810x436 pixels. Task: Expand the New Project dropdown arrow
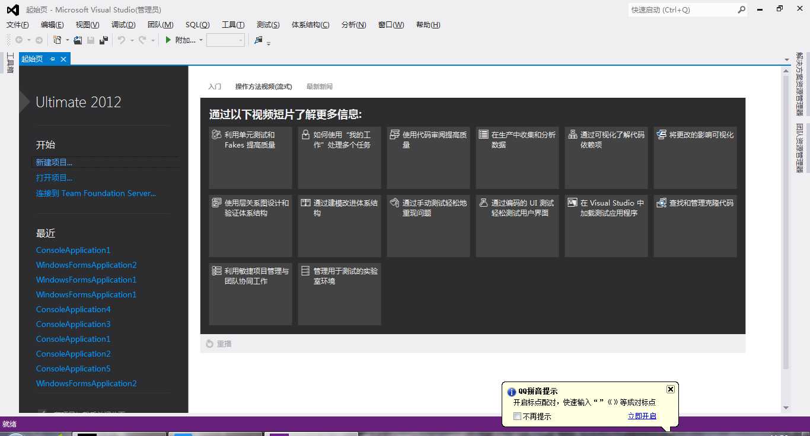(x=67, y=40)
